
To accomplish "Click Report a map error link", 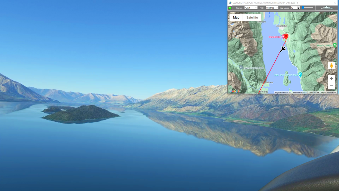I will (328, 93).
